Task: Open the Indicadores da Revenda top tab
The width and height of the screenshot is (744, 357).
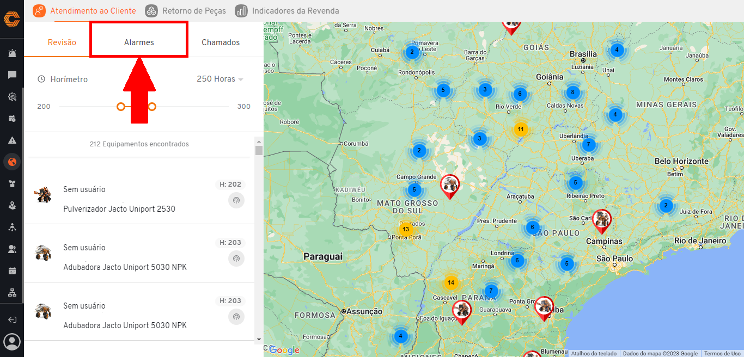Action: pyautogui.click(x=287, y=10)
